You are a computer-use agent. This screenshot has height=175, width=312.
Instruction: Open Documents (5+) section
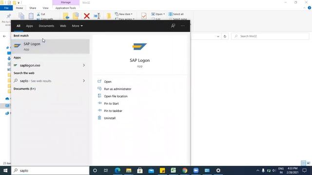(x=24, y=88)
